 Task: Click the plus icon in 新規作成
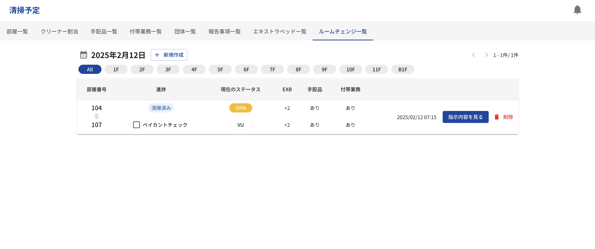(x=157, y=55)
